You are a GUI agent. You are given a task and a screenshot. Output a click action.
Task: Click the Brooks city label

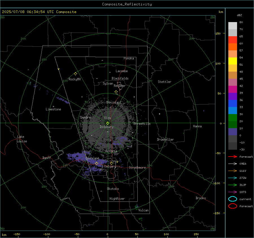point(201,198)
